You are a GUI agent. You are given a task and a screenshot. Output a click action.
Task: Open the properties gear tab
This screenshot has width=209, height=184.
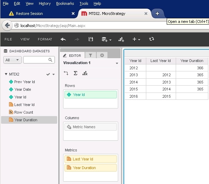102,55
